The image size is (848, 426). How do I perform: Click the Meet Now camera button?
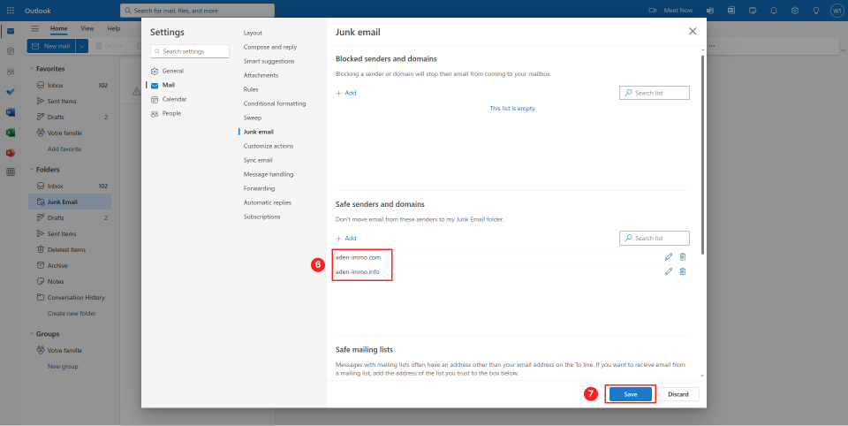[x=670, y=11]
